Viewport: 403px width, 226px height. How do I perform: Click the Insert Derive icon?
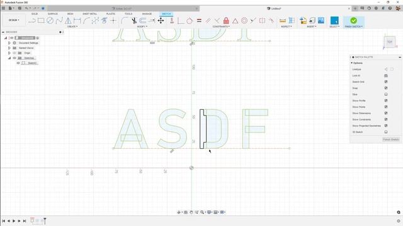[x=303, y=21]
